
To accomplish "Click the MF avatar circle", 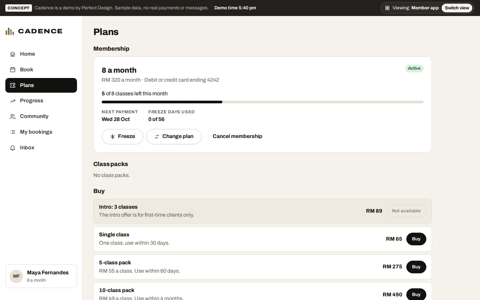I will click(x=16, y=276).
